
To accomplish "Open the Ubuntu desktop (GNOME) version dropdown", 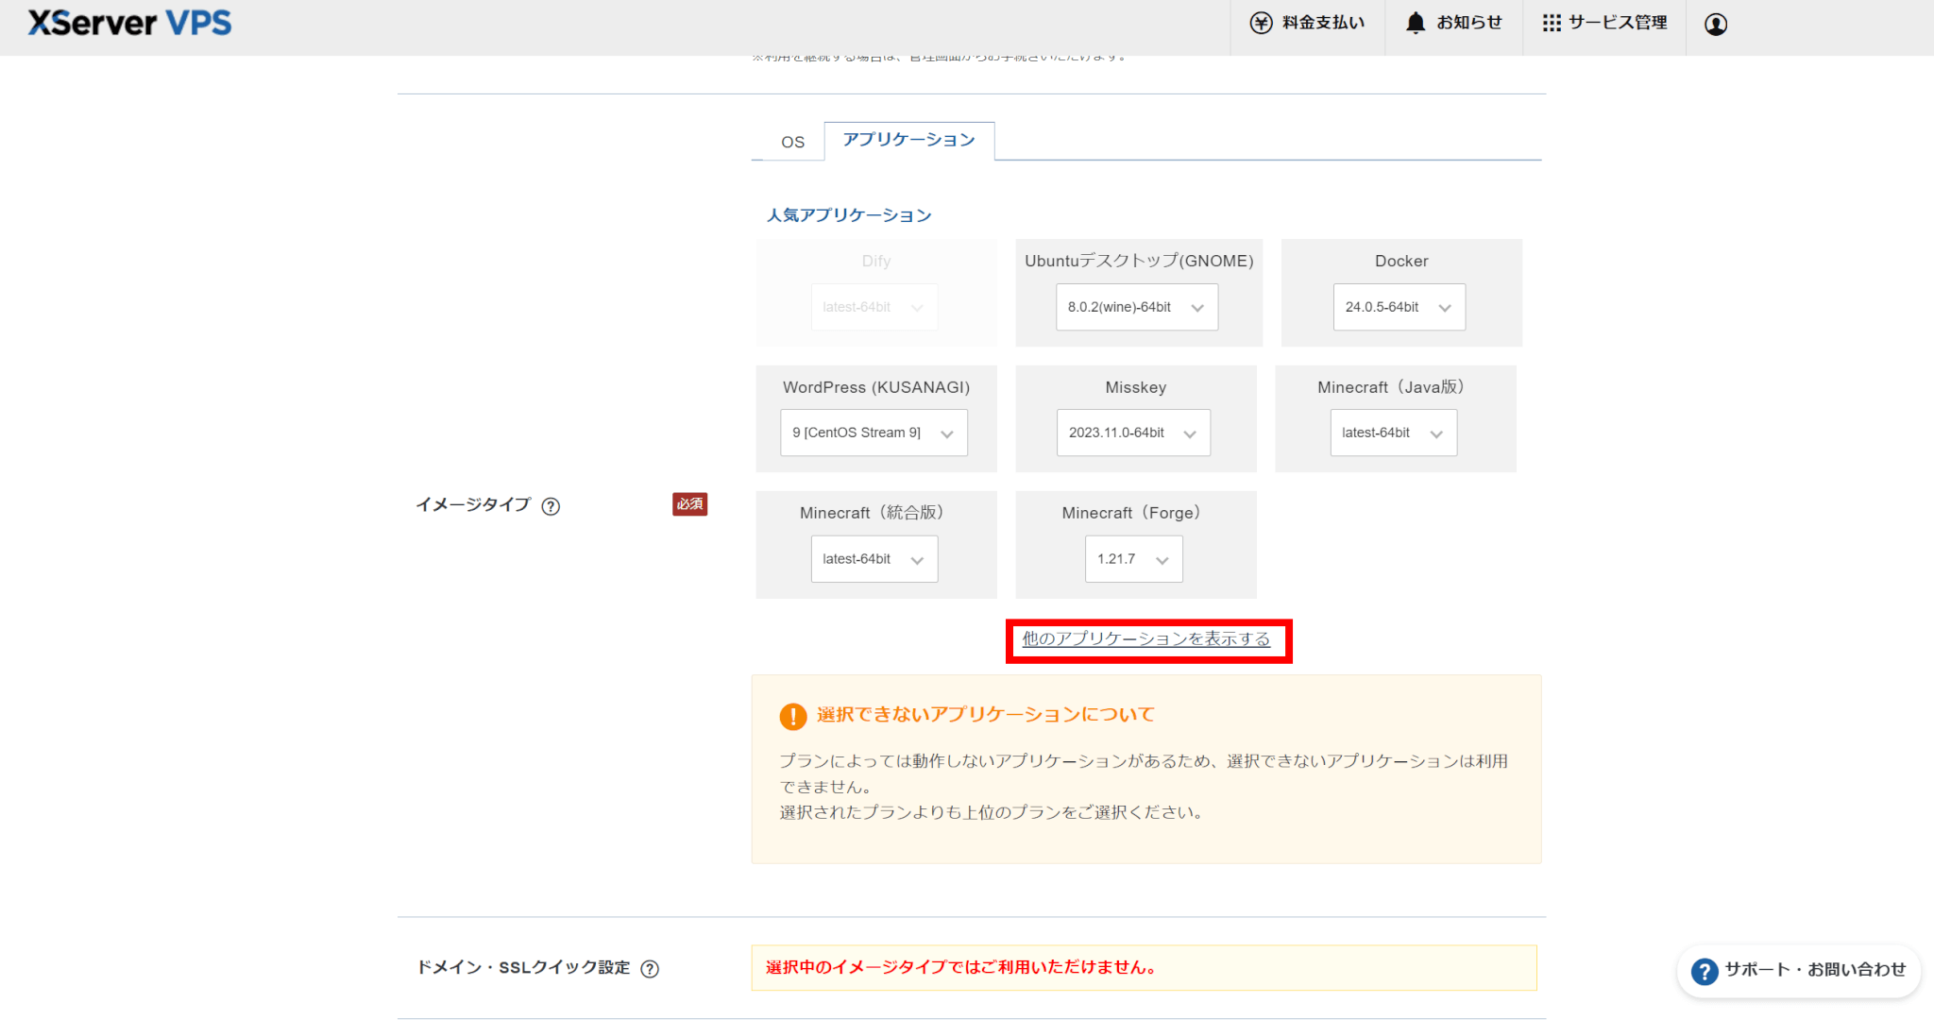I will (x=1136, y=307).
